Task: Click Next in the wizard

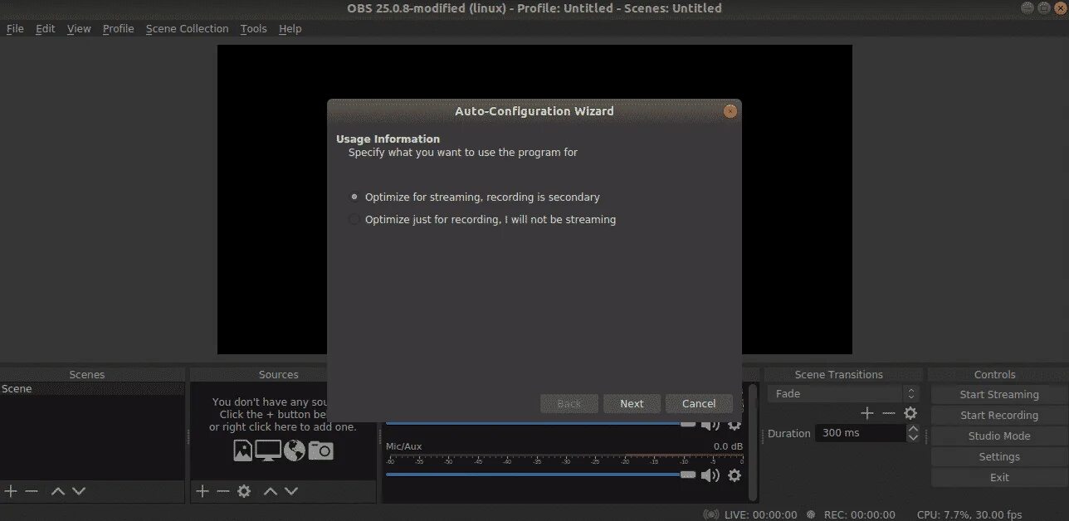Action: pyautogui.click(x=632, y=404)
